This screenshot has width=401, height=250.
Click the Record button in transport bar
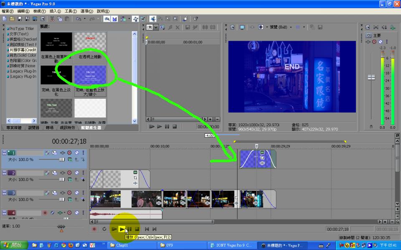(x=94, y=229)
